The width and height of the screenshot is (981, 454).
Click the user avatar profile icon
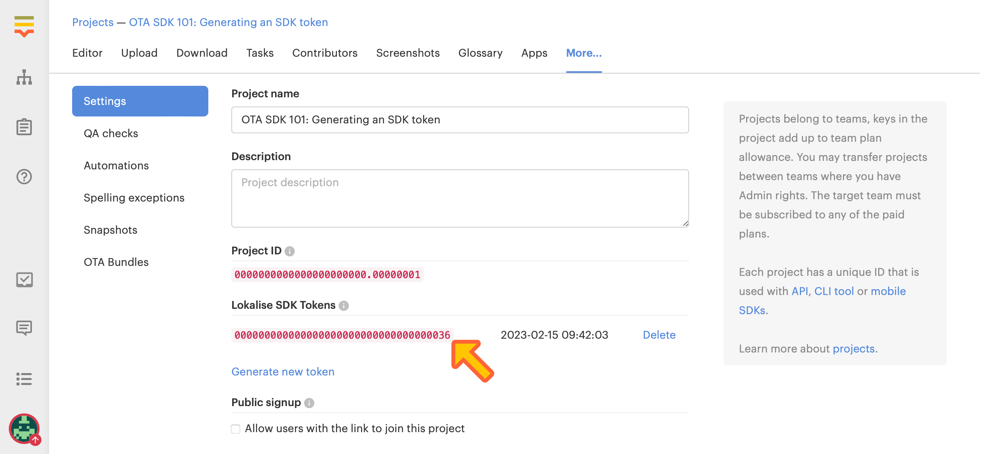[24, 429]
